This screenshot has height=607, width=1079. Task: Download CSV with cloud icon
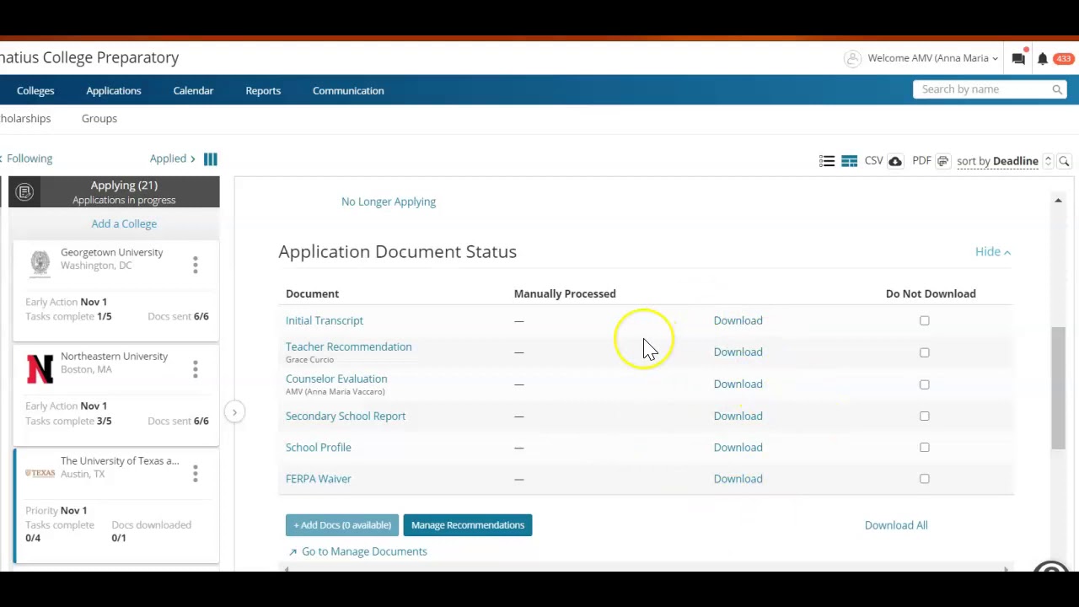point(895,161)
